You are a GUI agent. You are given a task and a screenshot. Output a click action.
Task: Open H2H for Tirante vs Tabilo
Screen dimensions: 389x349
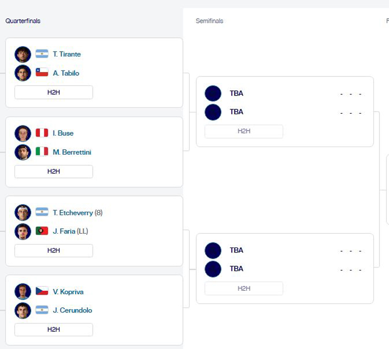tap(53, 93)
